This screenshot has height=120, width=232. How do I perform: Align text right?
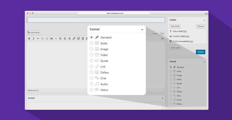pyautogui.click(x=69, y=38)
